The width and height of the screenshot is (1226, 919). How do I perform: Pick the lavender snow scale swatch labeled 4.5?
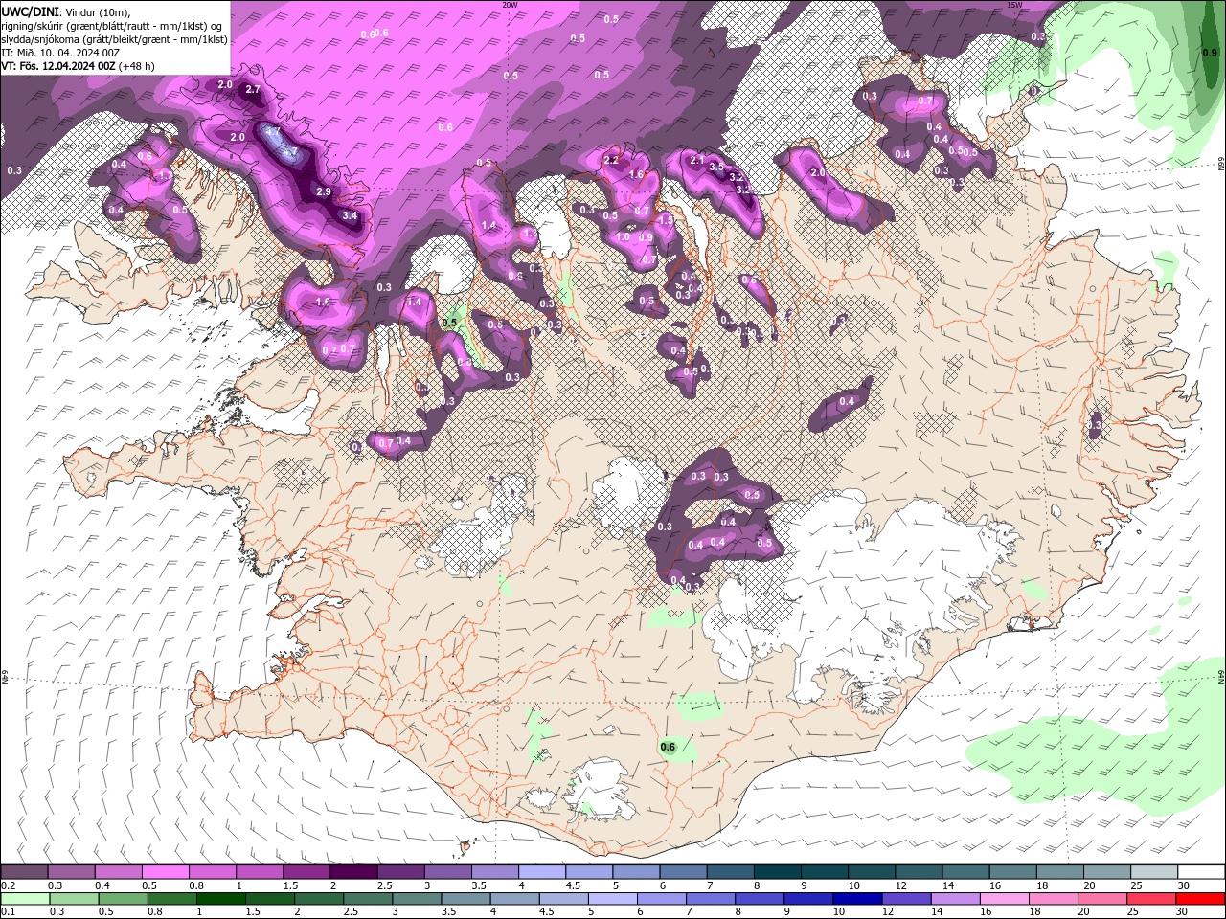pyautogui.click(x=587, y=872)
